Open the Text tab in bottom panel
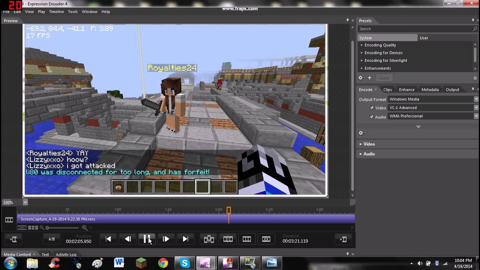480x270 pixels. [45, 254]
